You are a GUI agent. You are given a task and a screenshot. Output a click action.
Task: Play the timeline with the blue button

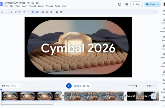pos(69,86)
